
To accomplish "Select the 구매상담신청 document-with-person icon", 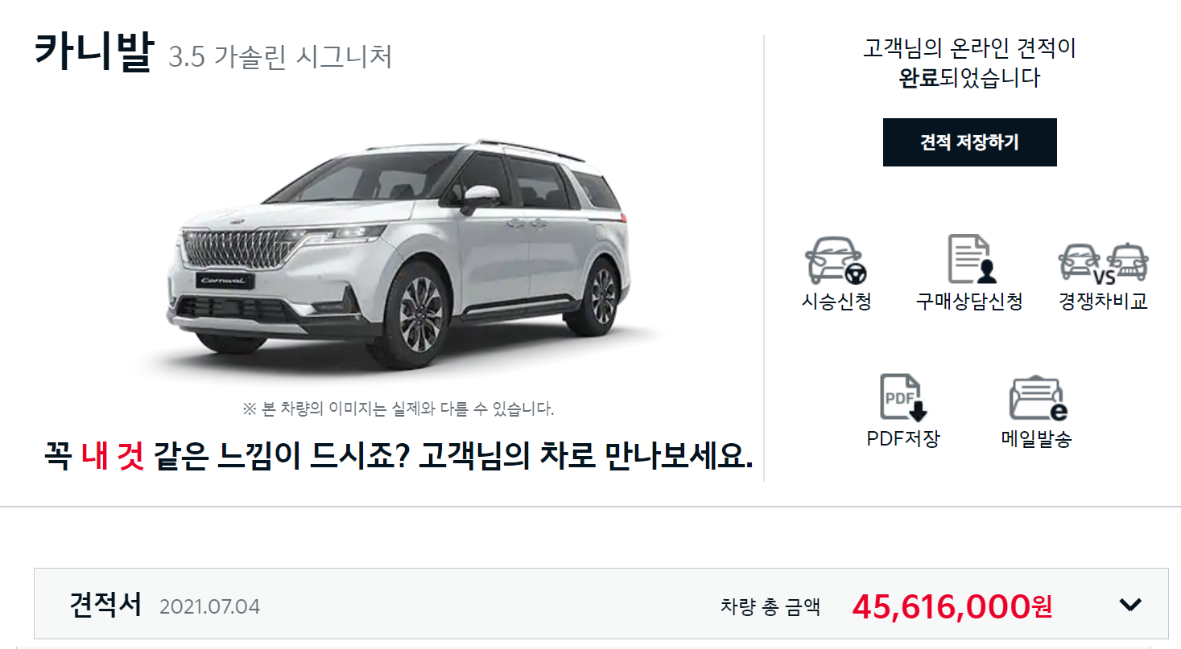I will coord(971,259).
